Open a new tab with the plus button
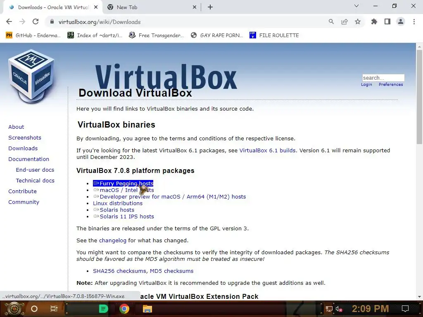The height and width of the screenshot is (317, 423). click(210, 7)
